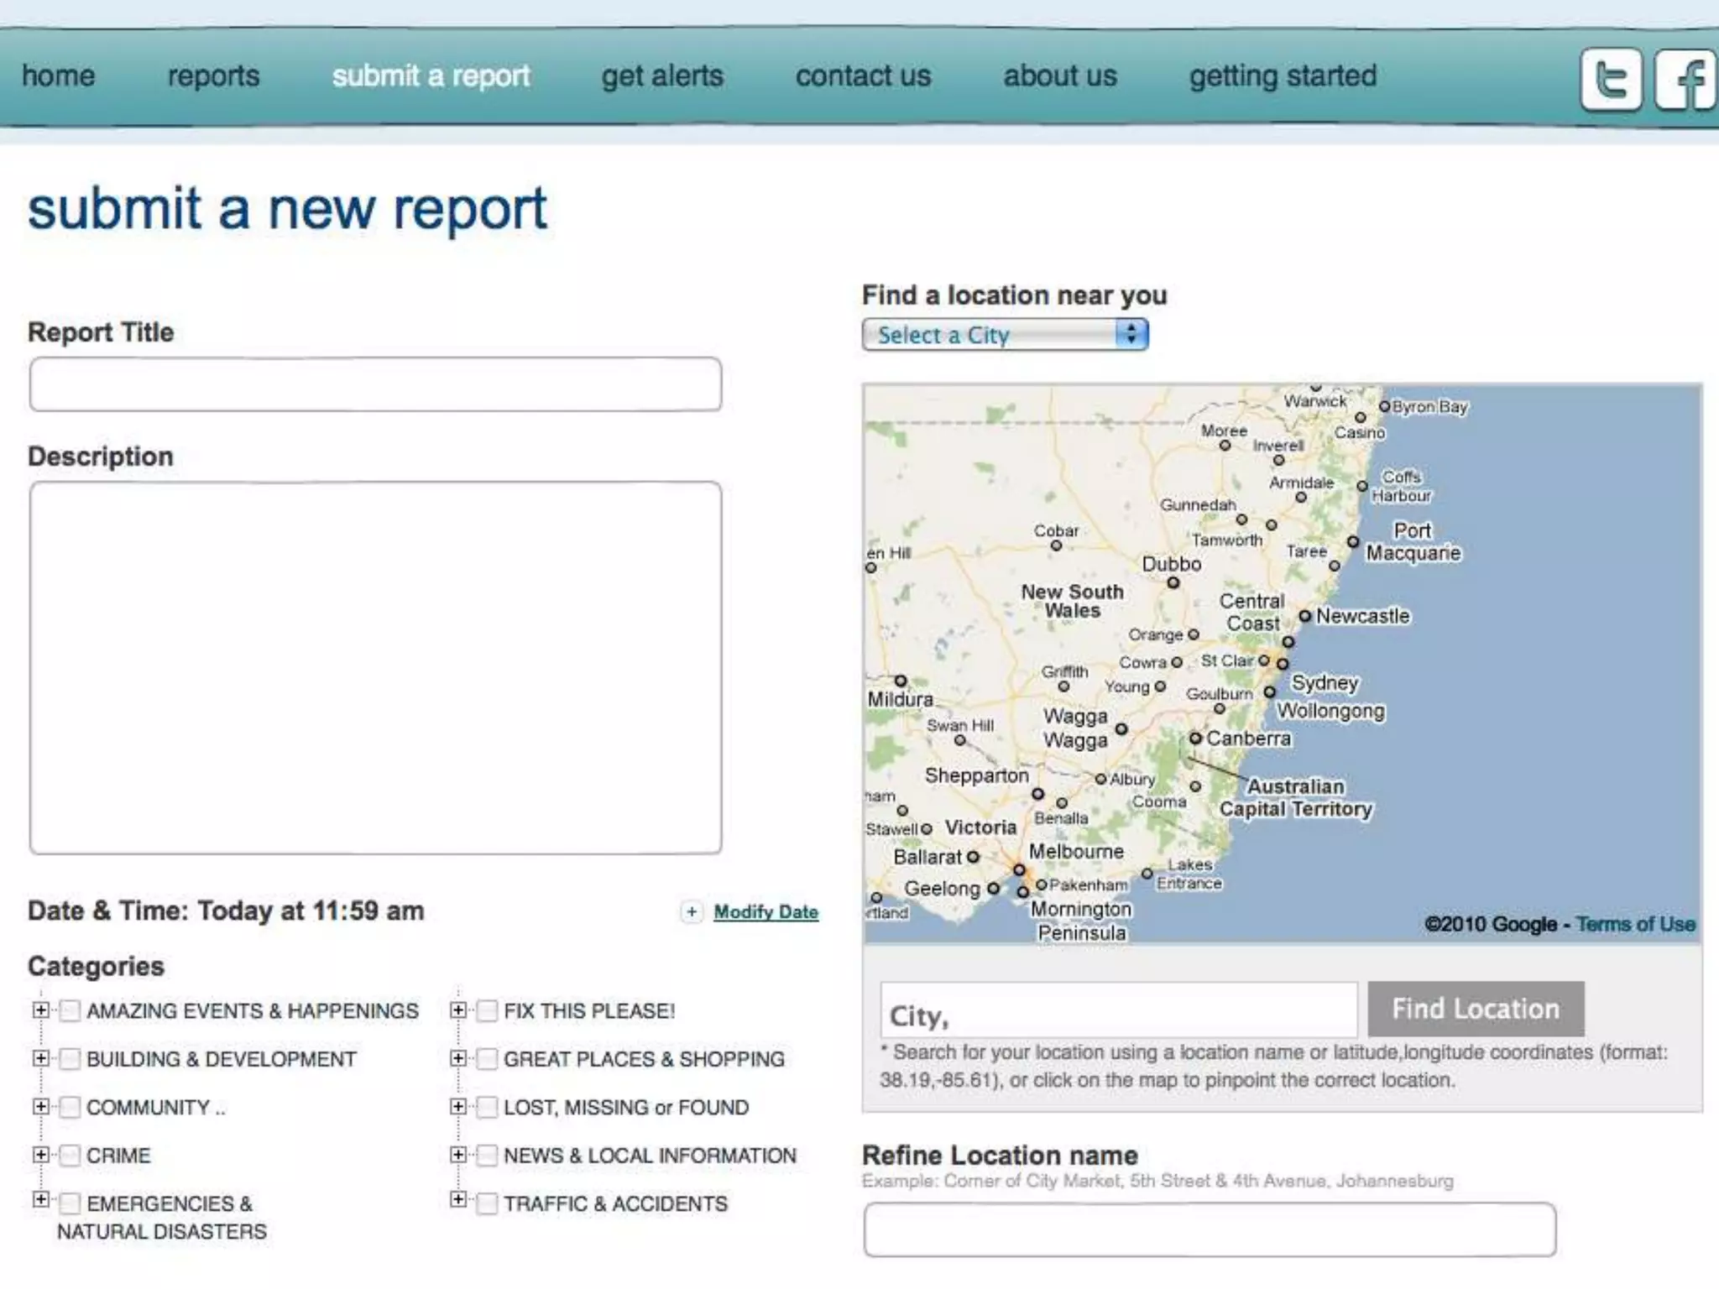This screenshot has width=1719, height=1289.
Task: Enable the TRAFFIC & ACCIDENTS checkbox
Action: [487, 1203]
